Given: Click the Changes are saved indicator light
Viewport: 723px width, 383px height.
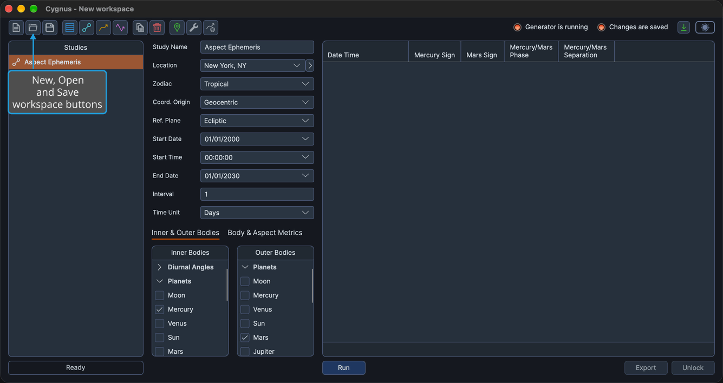Looking at the screenshot, I should click(601, 27).
